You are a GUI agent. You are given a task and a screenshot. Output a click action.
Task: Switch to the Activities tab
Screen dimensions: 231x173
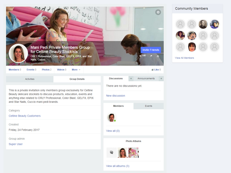30,79
